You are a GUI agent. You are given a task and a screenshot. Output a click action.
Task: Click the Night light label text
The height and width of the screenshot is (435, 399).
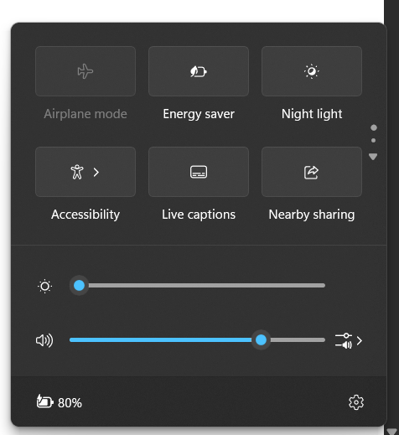click(312, 114)
